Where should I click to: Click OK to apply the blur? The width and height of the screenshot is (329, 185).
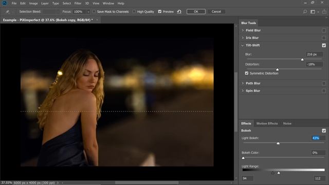[x=196, y=11]
